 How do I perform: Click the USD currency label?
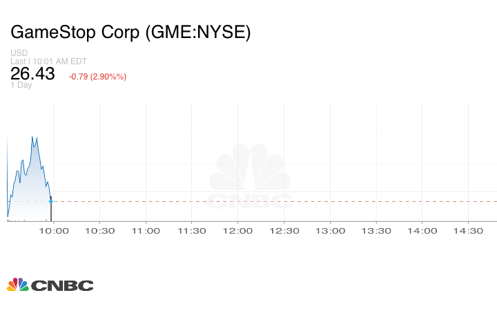(19, 53)
